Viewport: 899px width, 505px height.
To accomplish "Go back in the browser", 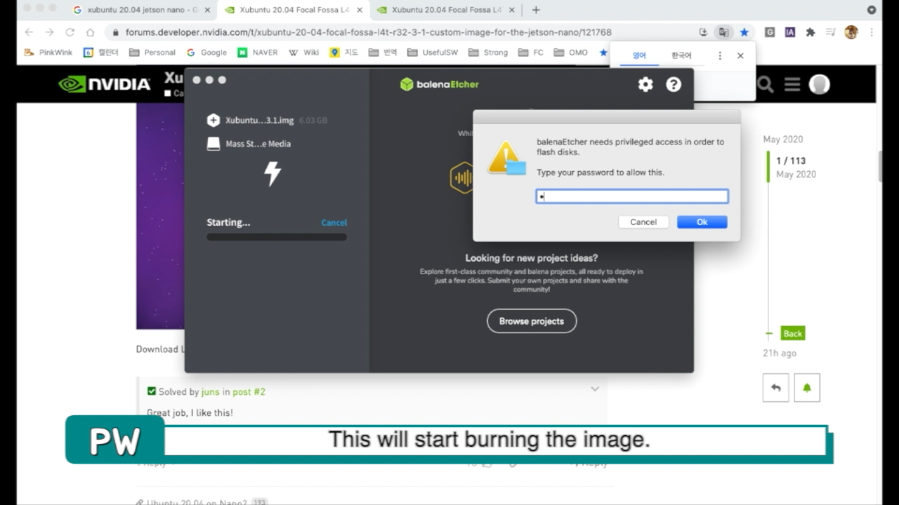I will tap(29, 32).
